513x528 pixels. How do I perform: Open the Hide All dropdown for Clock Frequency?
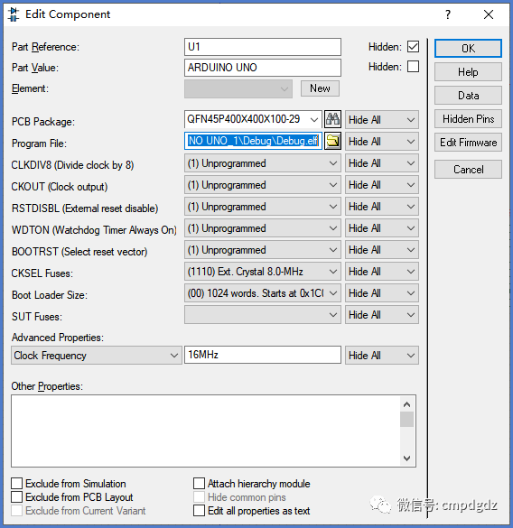pos(382,356)
